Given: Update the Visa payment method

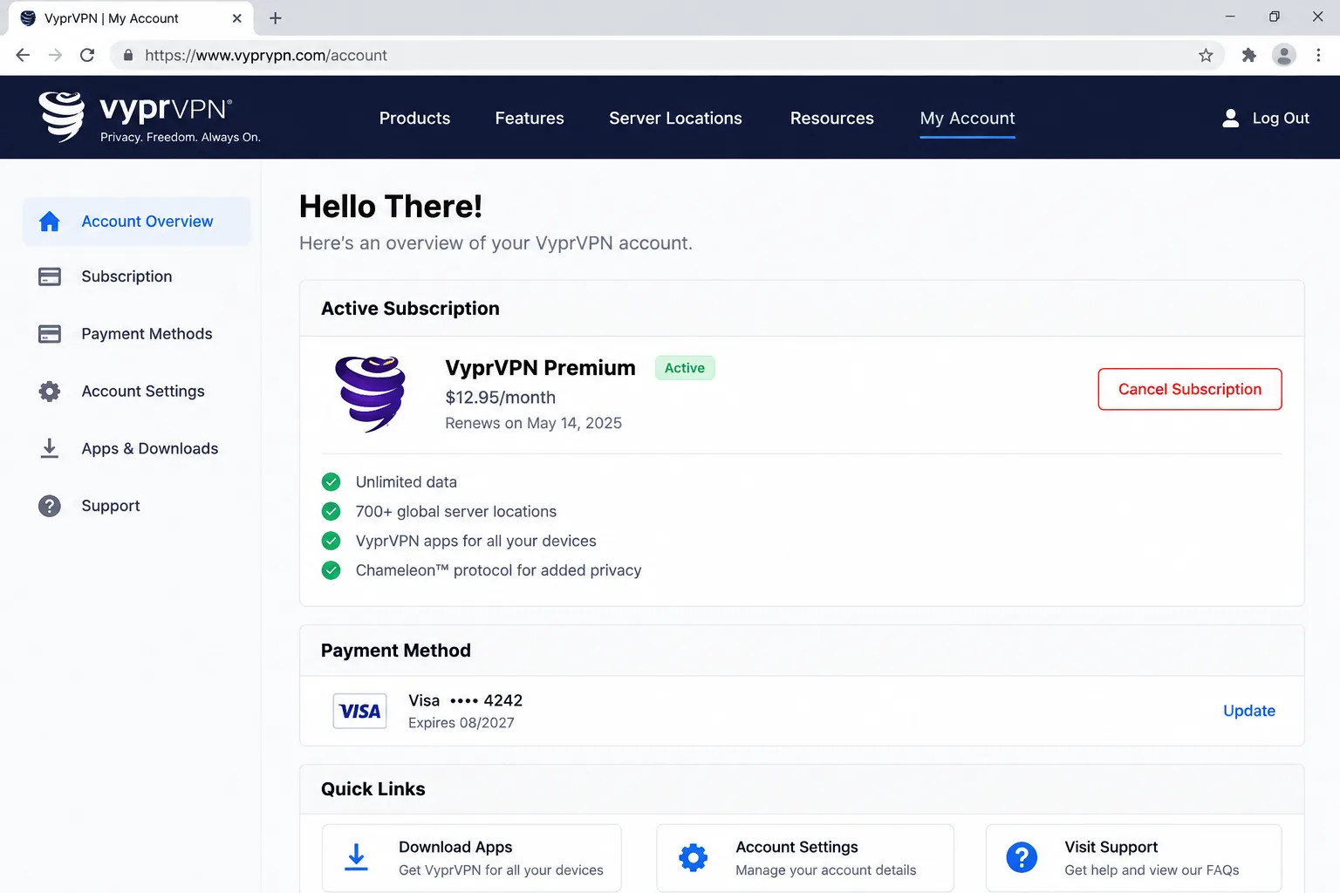Looking at the screenshot, I should (1249, 711).
